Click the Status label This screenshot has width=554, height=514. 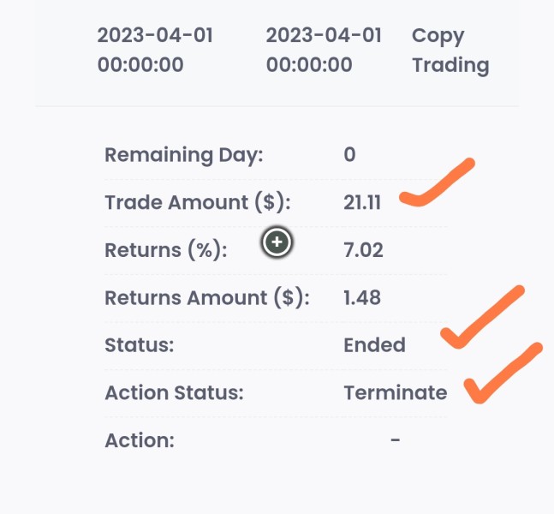point(140,345)
